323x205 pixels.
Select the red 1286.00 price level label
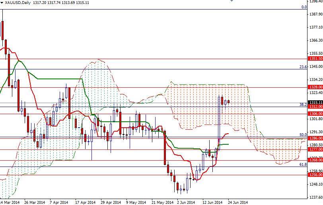[x=315, y=138]
